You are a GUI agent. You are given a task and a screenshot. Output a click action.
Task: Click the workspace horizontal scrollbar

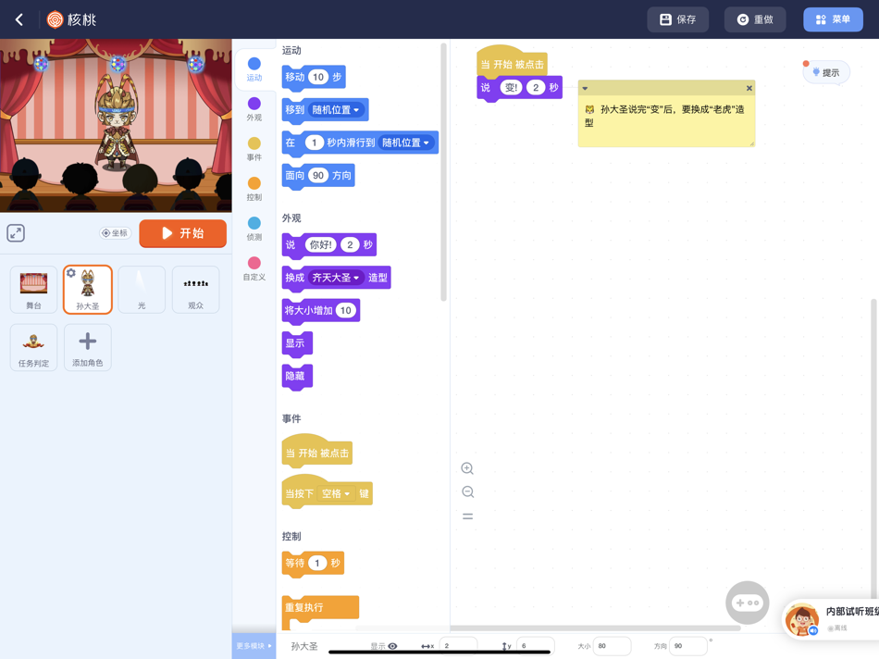(595, 628)
